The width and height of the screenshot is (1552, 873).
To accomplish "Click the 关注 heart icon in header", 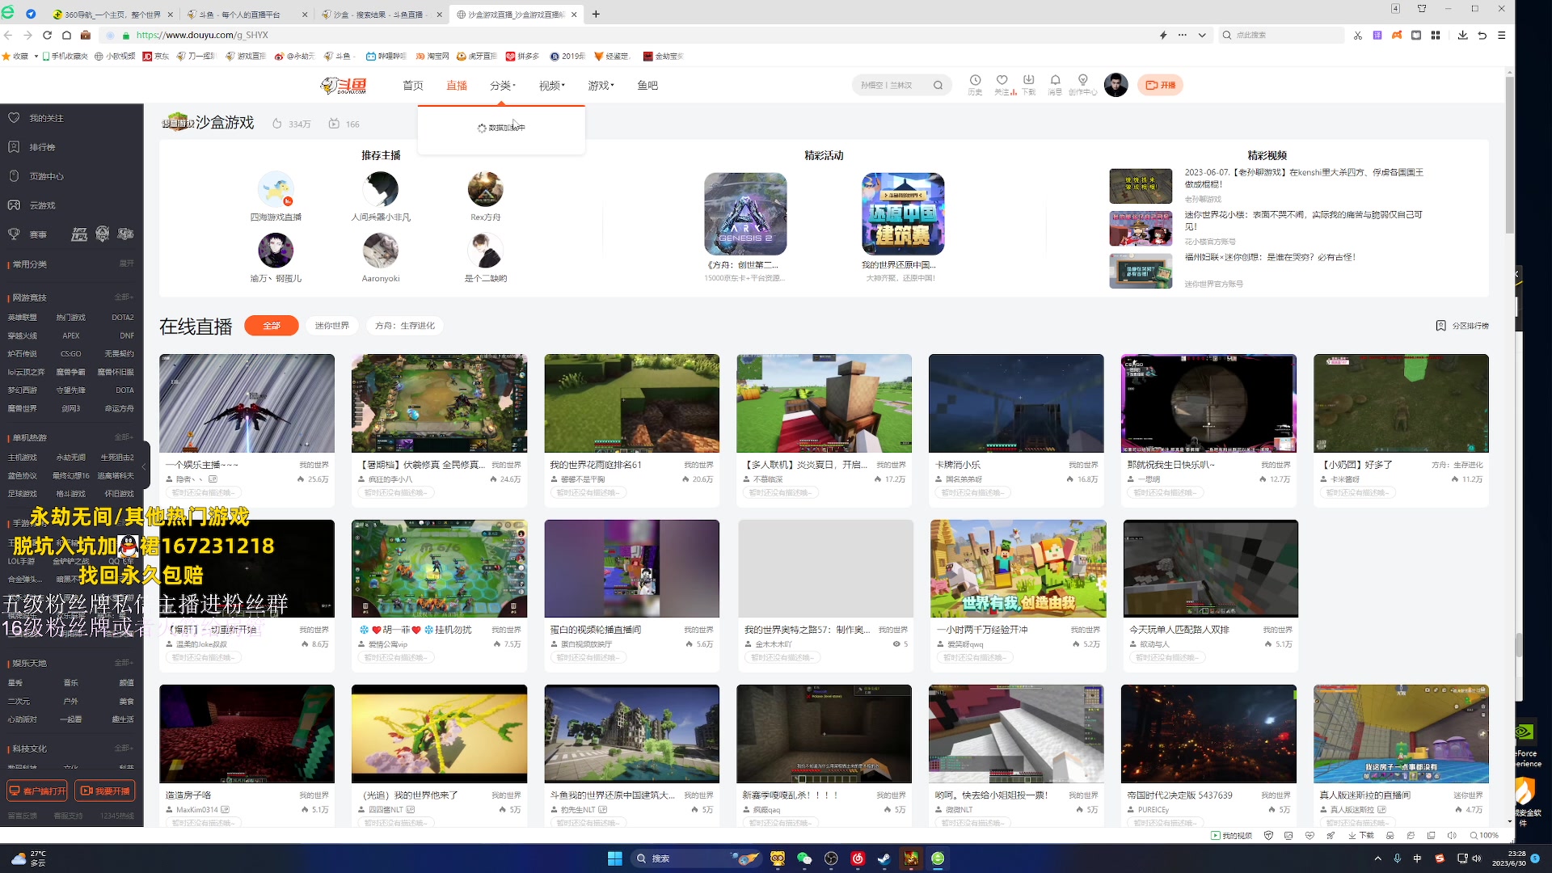I will coord(1002,81).
